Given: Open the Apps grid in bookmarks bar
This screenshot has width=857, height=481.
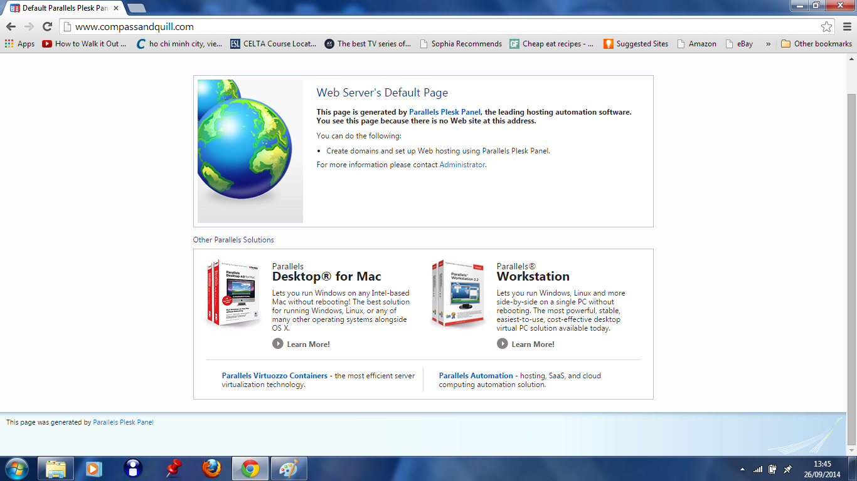Looking at the screenshot, I should click(x=19, y=44).
